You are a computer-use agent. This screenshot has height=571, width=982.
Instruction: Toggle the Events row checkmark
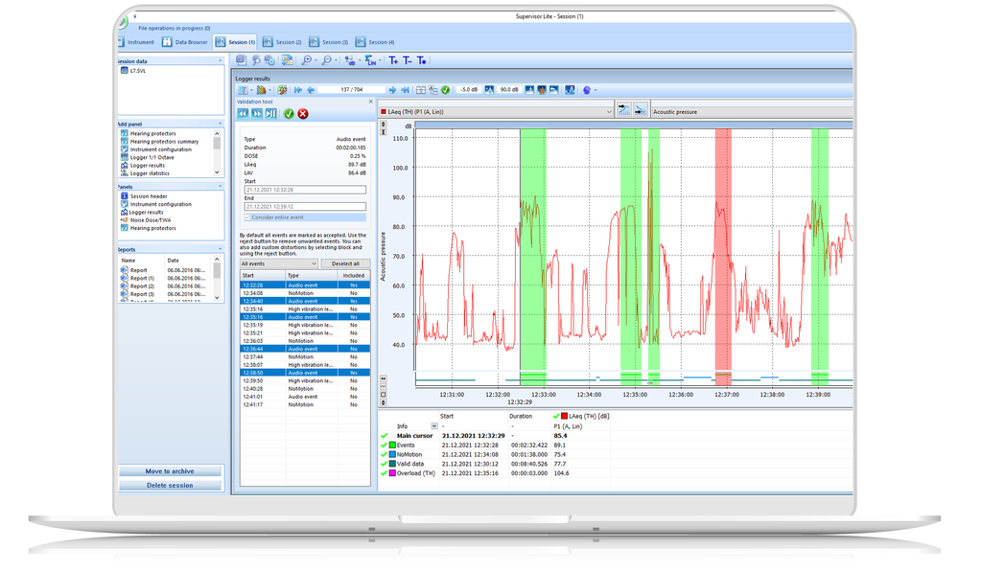[x=384, y=445]
